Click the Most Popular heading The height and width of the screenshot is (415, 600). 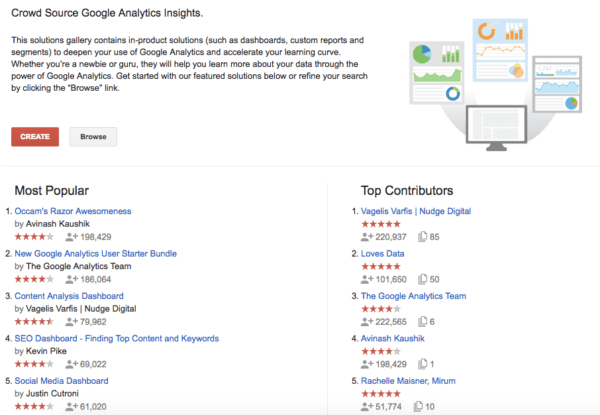tap(52, 191)
